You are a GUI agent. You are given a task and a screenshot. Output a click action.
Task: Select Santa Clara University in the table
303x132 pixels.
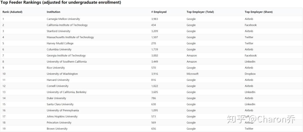click(60, 104)
